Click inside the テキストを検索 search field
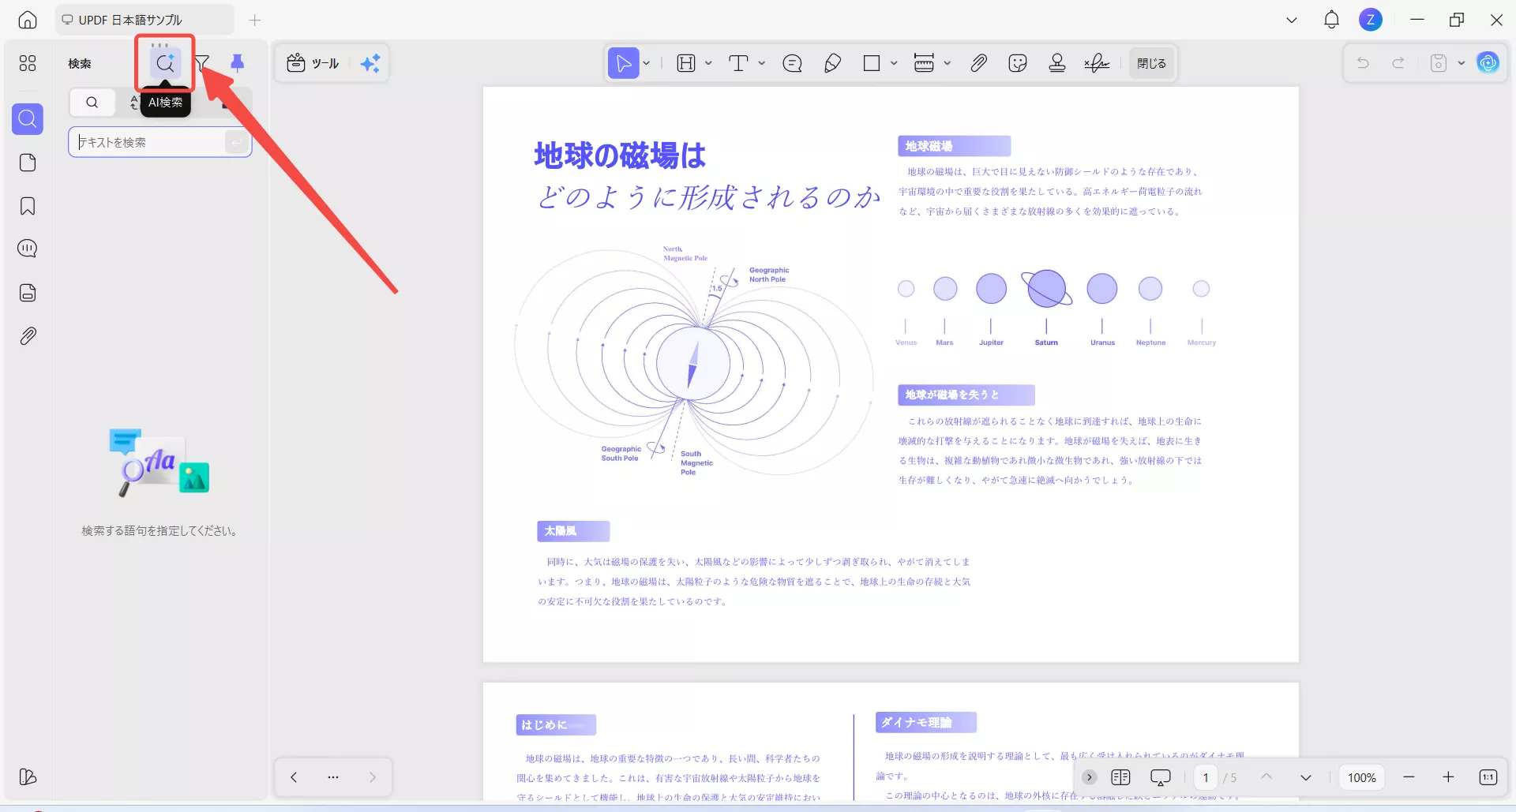The image size is (1516, 812). pyautogui.click(x=150, y=142)
